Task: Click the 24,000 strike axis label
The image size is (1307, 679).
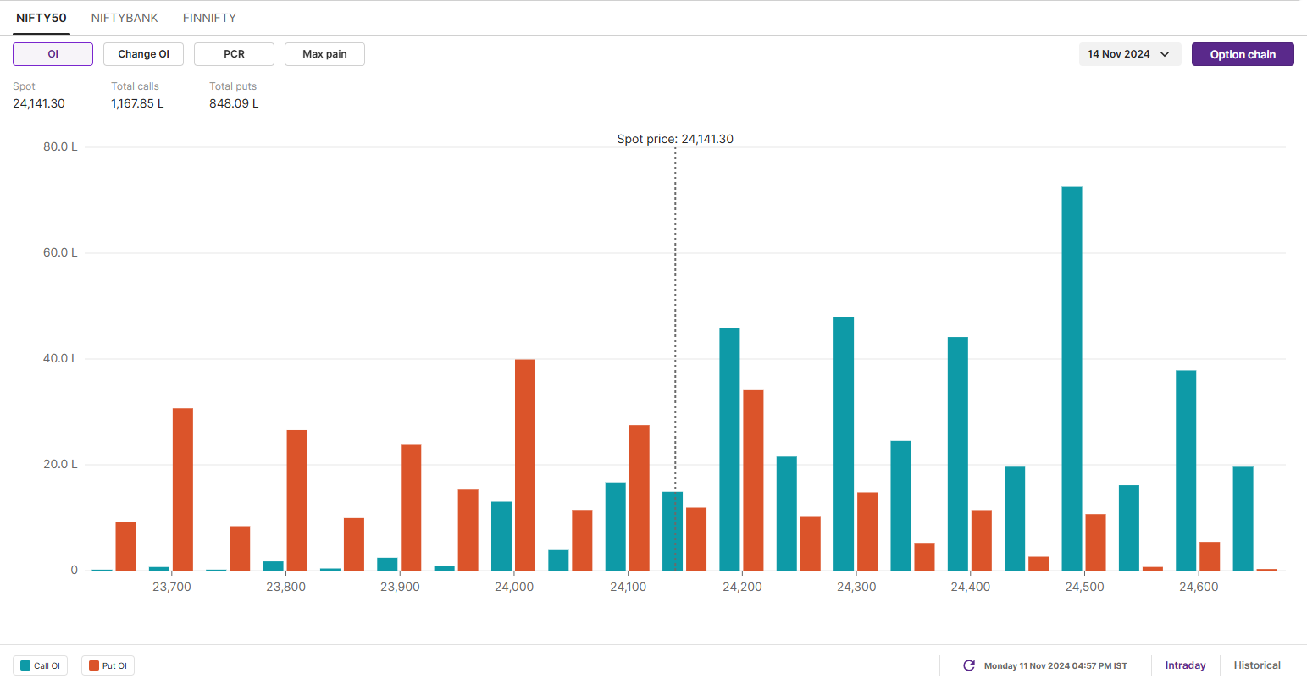Action: 514,587
